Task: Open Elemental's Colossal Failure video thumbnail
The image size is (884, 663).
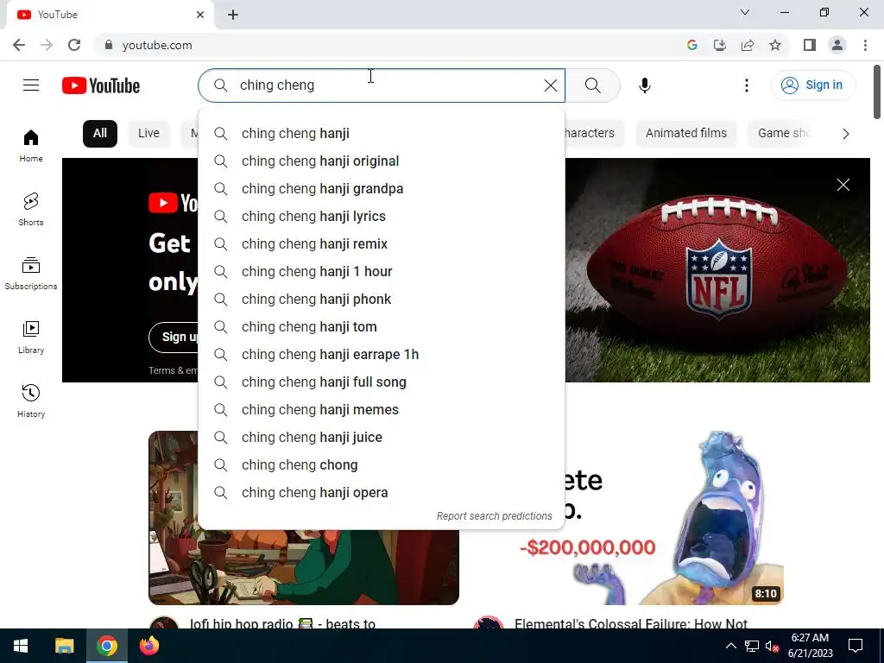Action: (x=673, y=518)
